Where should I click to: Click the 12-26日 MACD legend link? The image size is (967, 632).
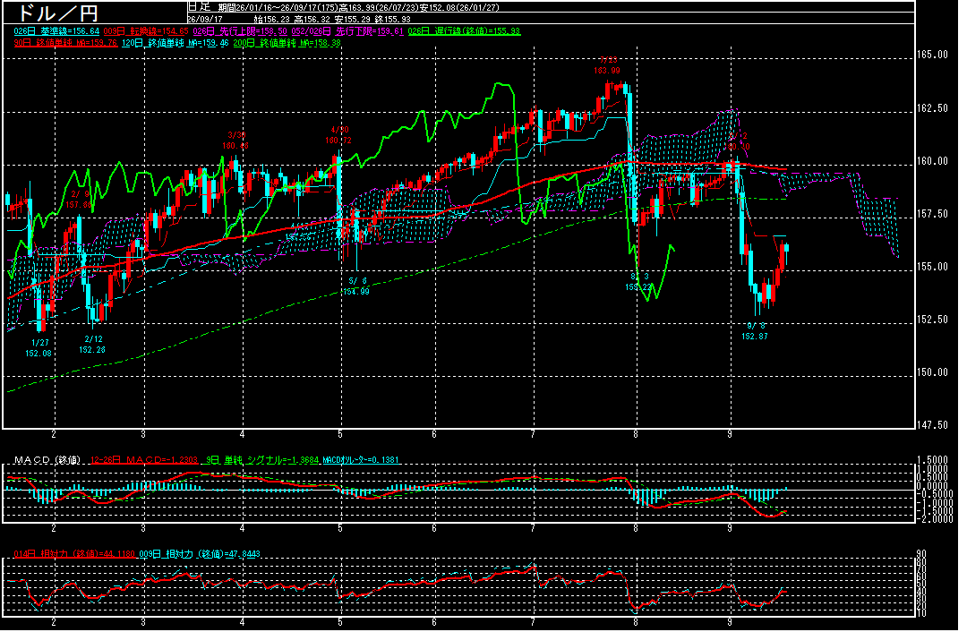144,460
